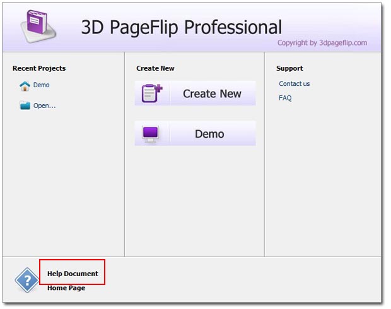
Task: Open the Demo recent project link
Action: point(42,85)
